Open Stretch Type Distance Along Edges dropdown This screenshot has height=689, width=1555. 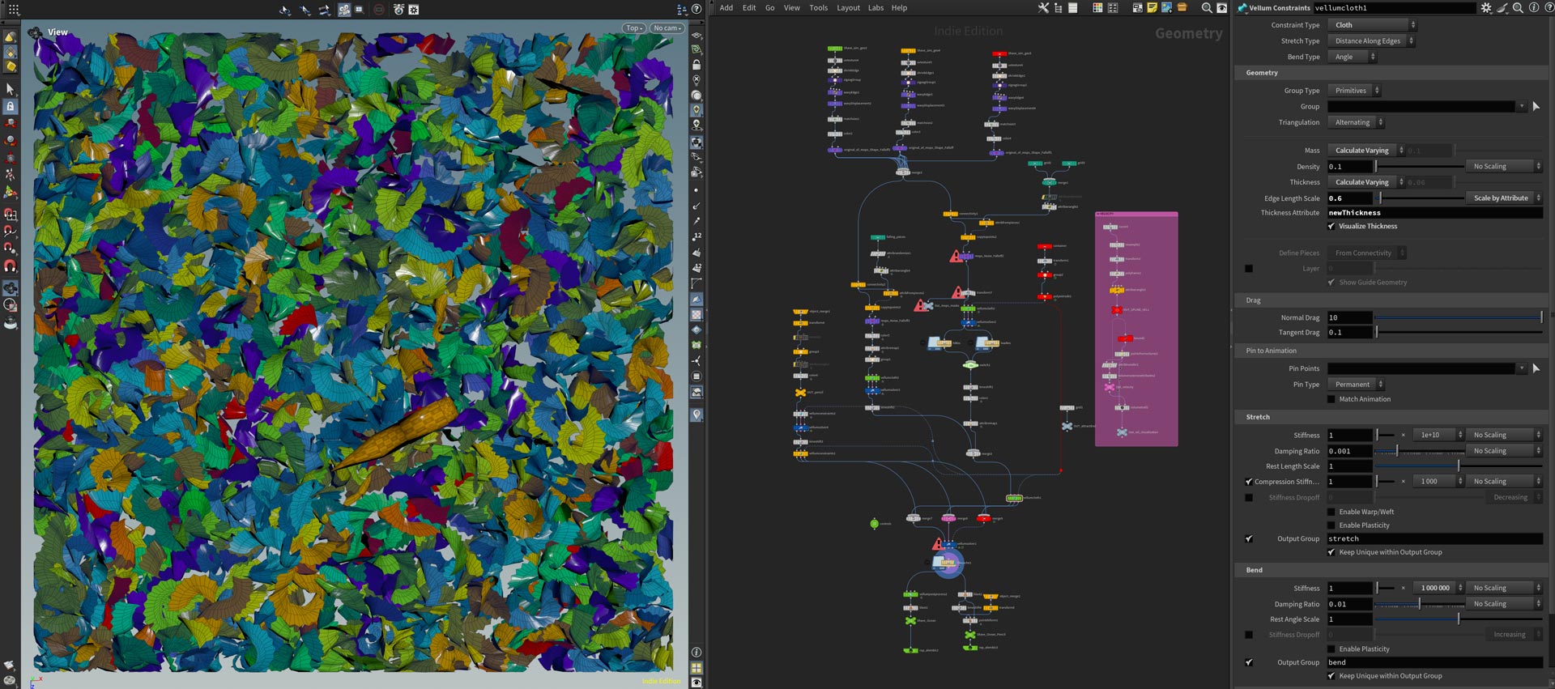1372,41
